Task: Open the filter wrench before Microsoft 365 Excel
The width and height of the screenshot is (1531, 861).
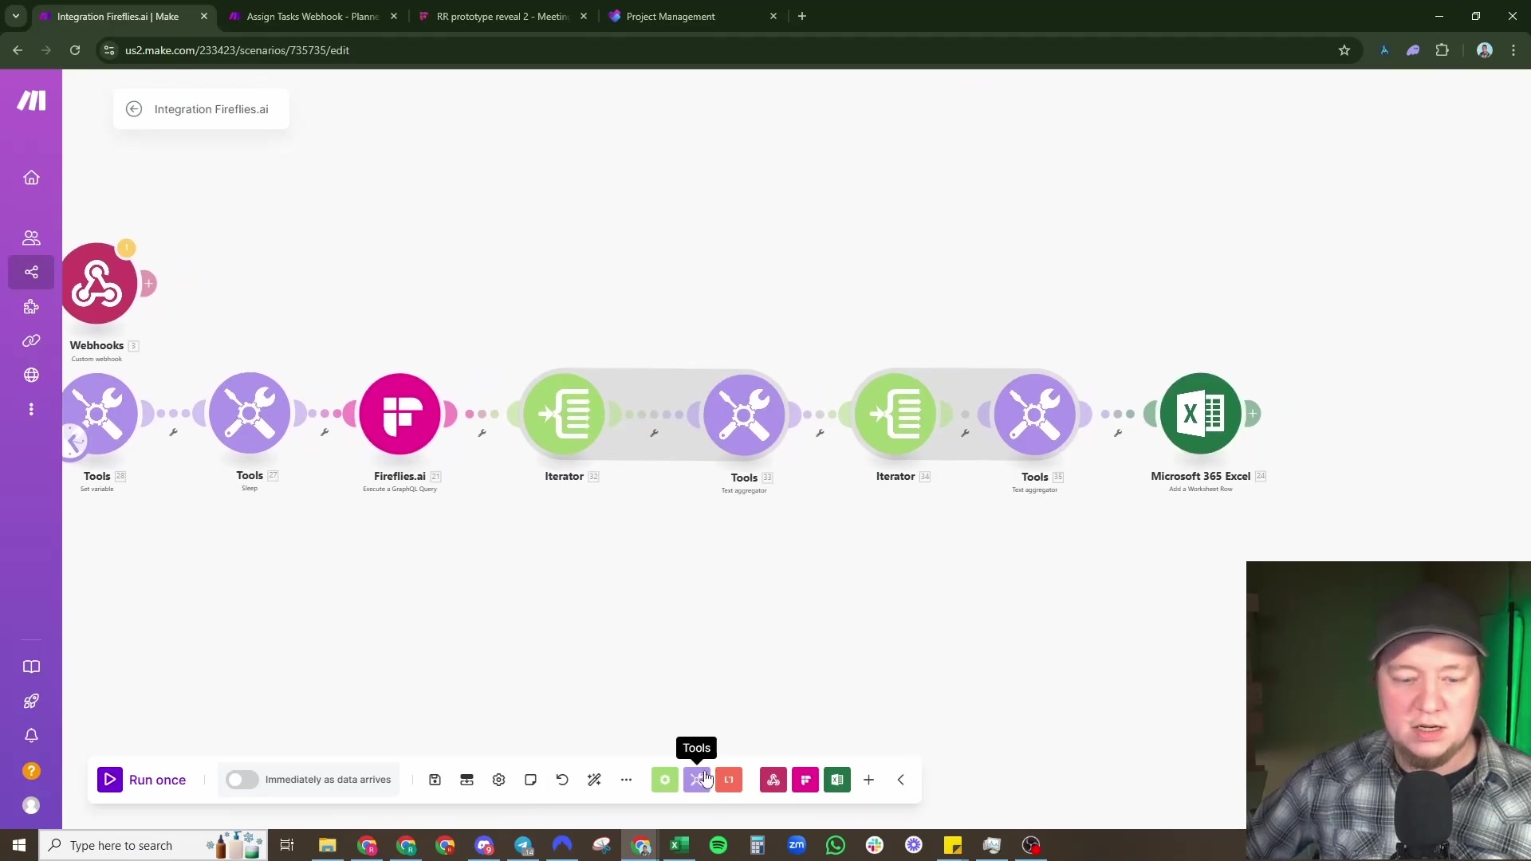Action: point(1118,433)
